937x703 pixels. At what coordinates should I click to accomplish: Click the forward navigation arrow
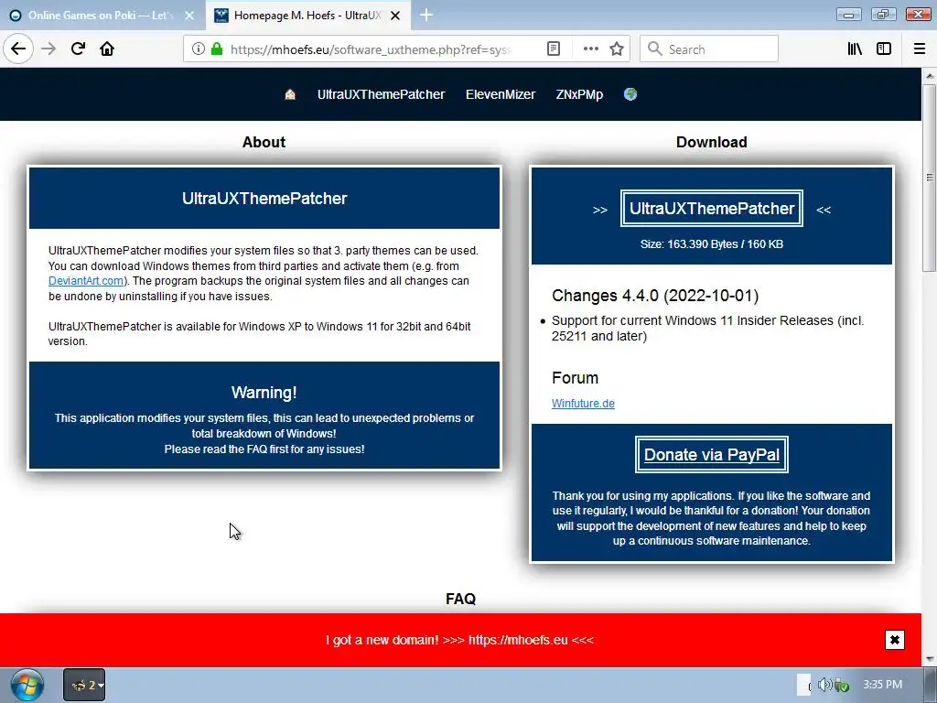(48, 49)
